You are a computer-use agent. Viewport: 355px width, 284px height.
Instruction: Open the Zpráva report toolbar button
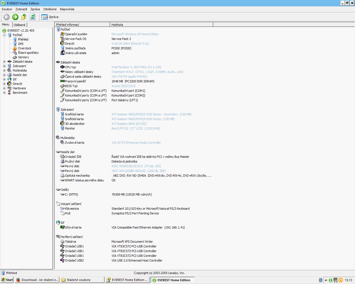[x=50, y=17]
